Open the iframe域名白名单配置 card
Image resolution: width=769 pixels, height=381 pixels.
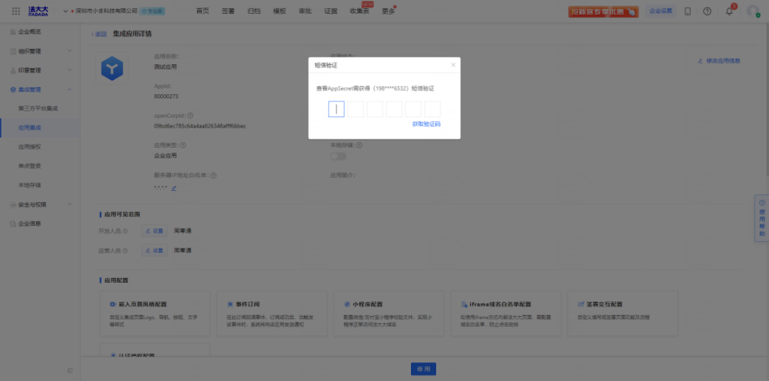[505, 314]
